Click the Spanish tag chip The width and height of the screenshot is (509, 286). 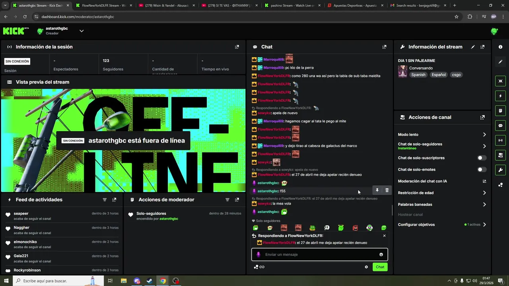[x=418, y=75]
